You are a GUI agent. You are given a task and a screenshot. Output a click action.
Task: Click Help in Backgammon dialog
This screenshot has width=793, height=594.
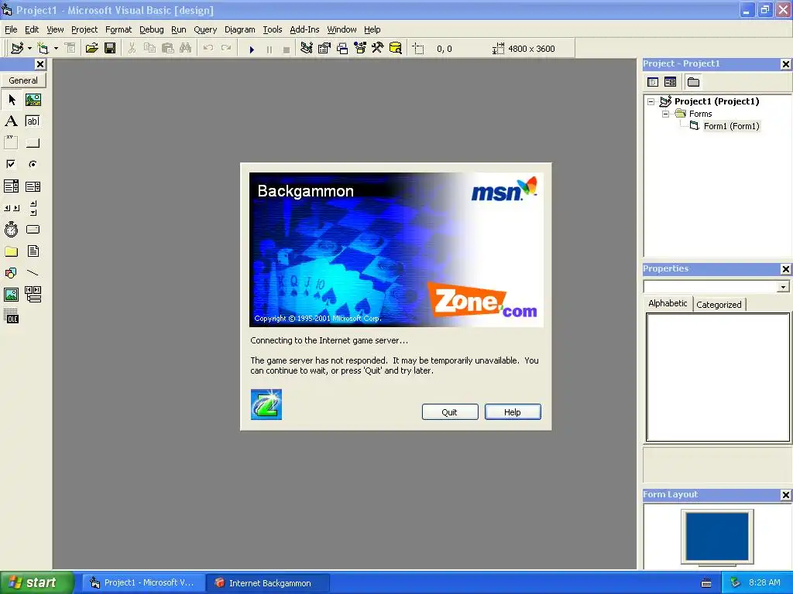coord(513,412)
